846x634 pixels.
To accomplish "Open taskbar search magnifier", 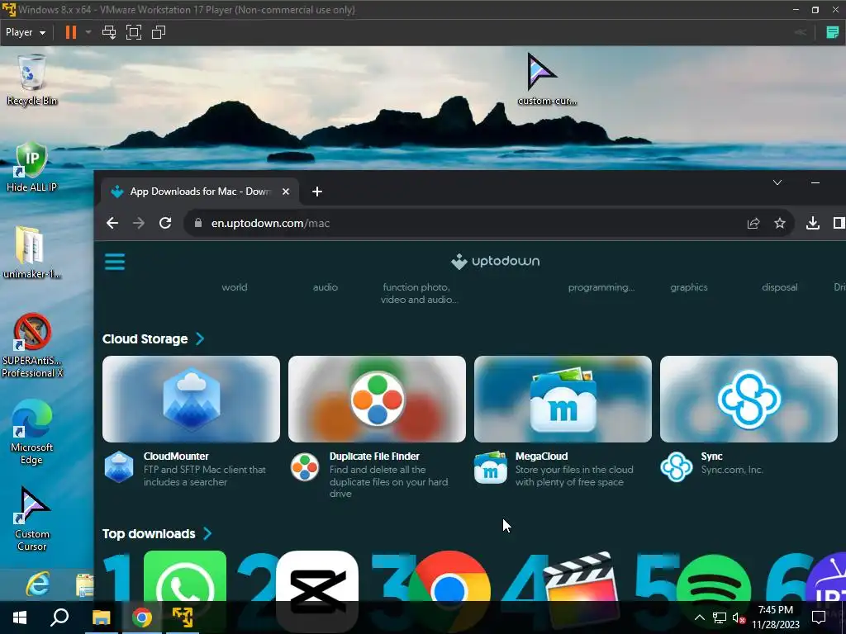I will 59,617.
